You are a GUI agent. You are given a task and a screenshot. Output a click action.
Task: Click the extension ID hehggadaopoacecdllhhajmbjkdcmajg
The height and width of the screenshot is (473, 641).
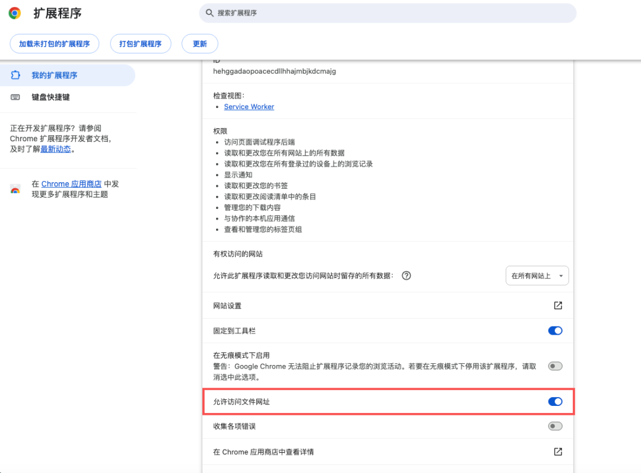[x=274, y=71]
